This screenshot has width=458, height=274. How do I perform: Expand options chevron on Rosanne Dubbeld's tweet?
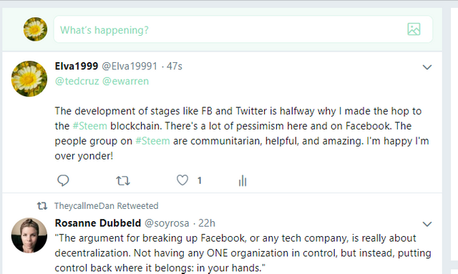pyautogui.click(x=427, y=224)
